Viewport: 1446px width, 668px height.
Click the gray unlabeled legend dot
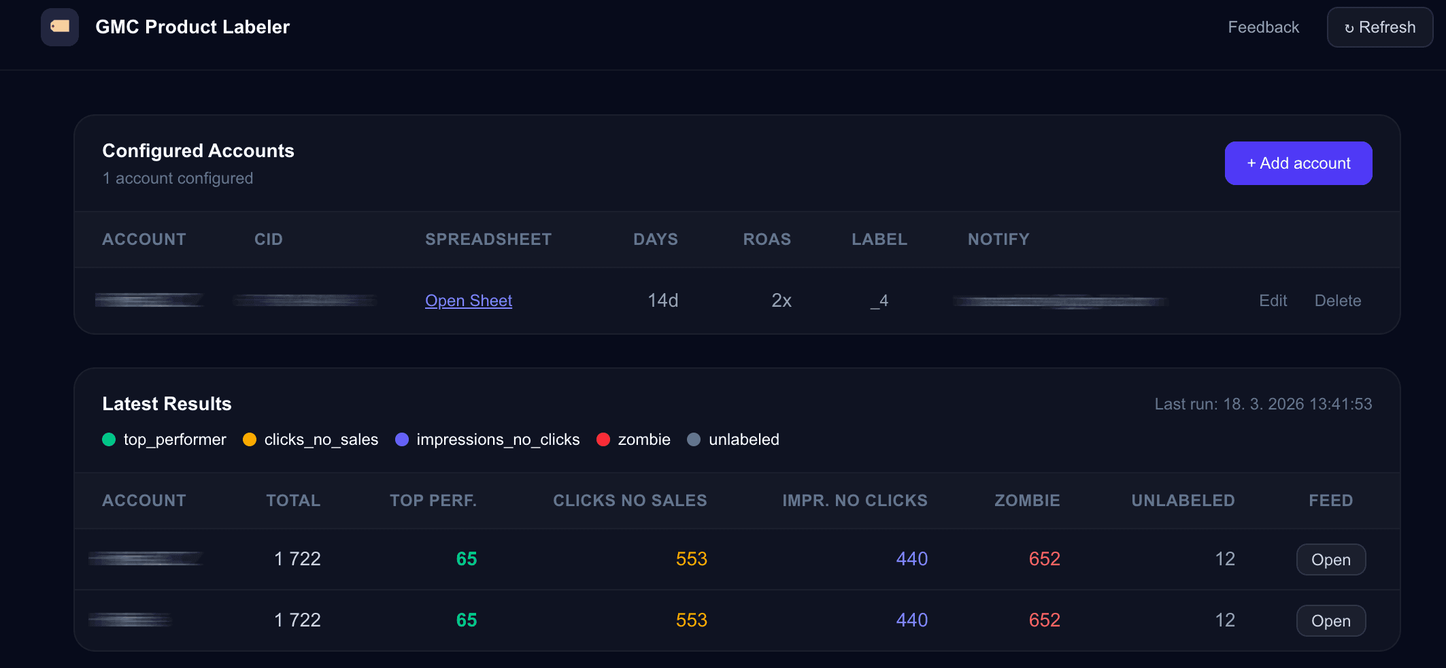694,439
